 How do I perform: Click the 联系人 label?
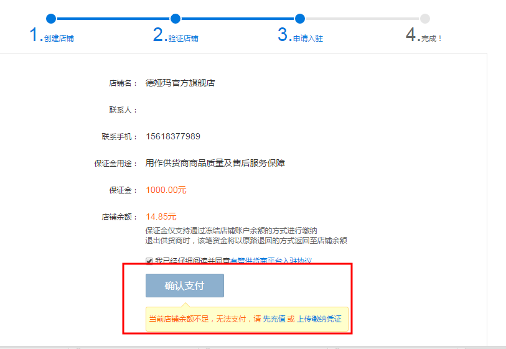pyautogui.click(x=123, y=110)
